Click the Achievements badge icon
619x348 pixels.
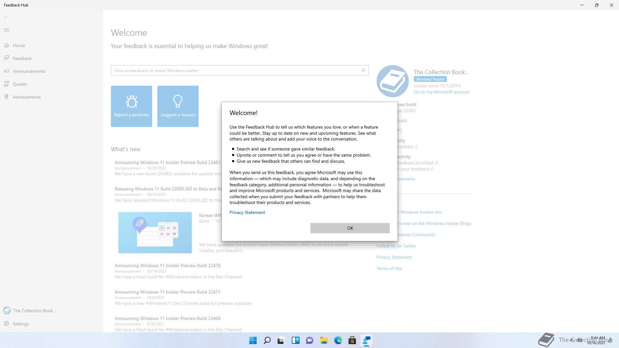(6, 97)
